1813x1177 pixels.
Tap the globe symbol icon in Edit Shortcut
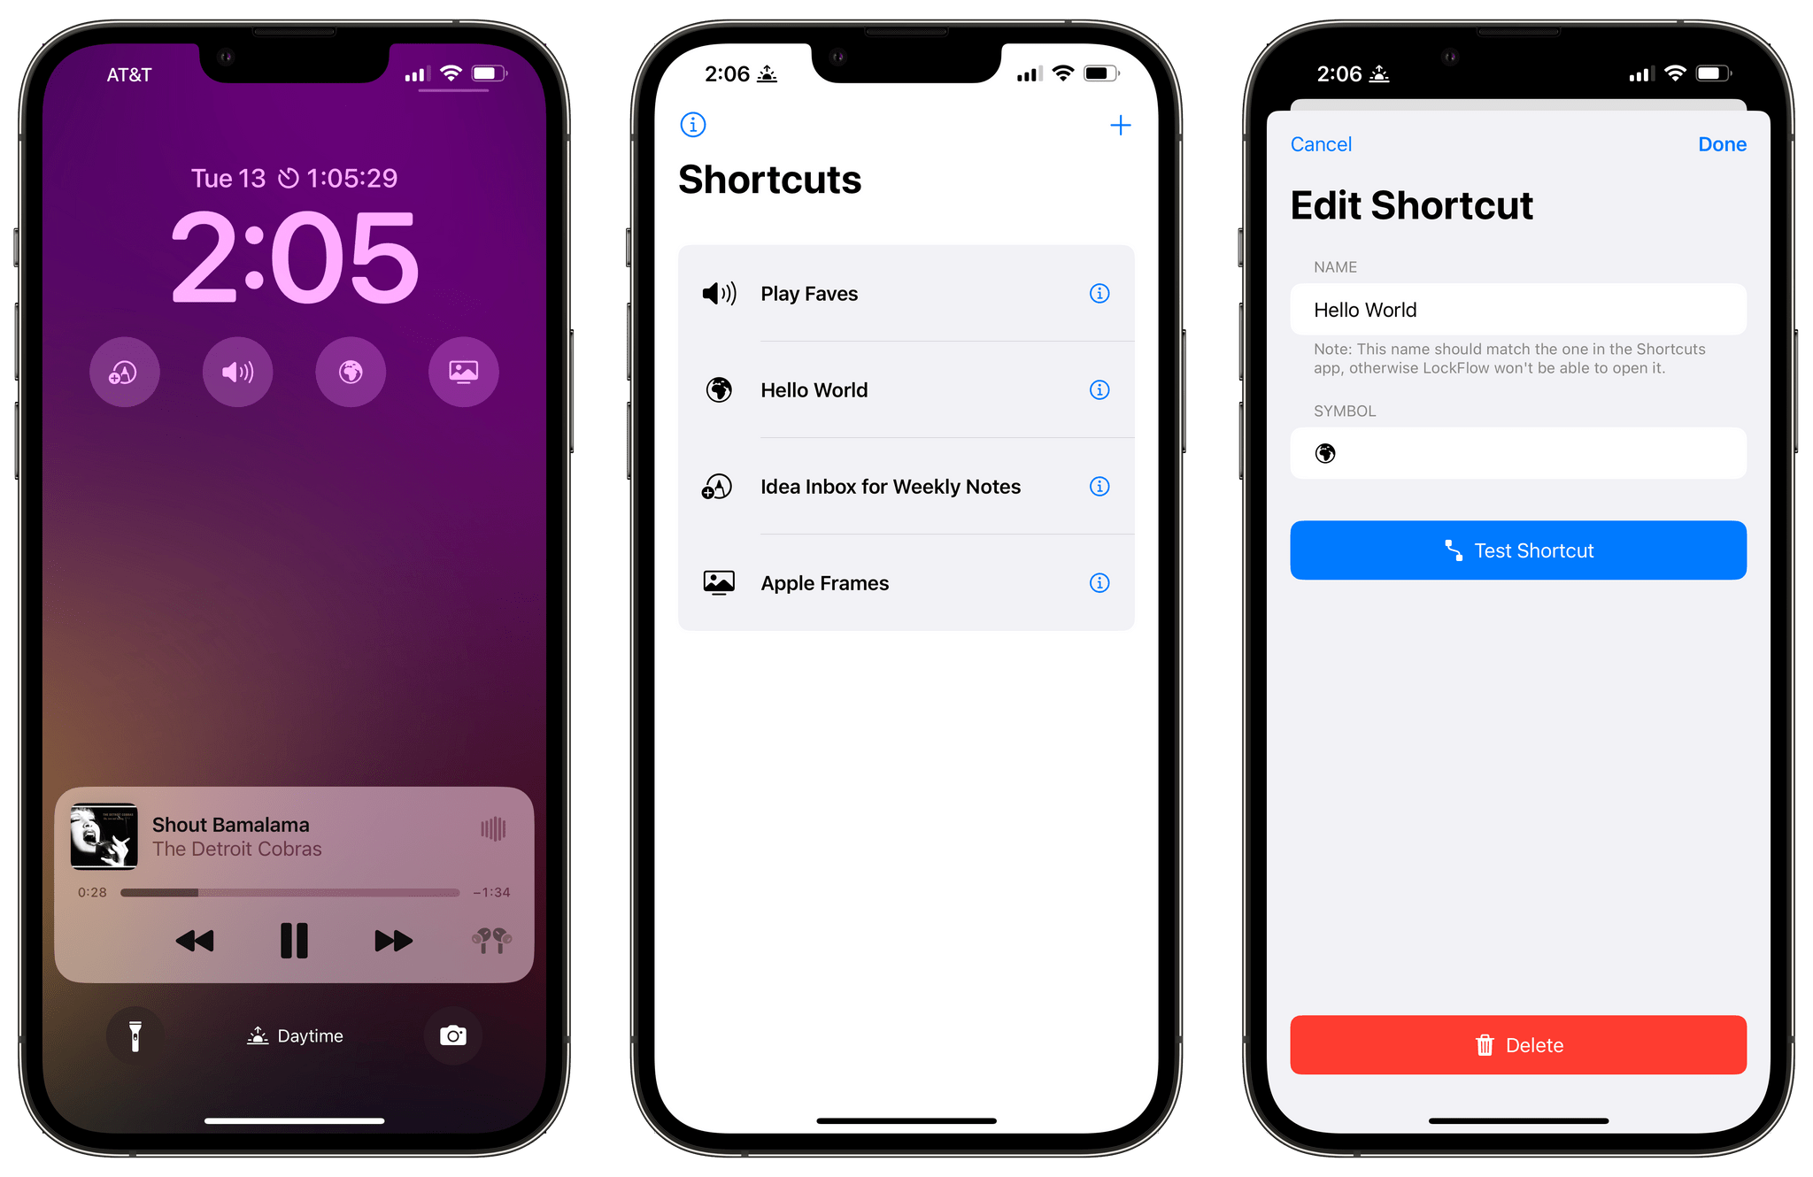(1325, 453)
